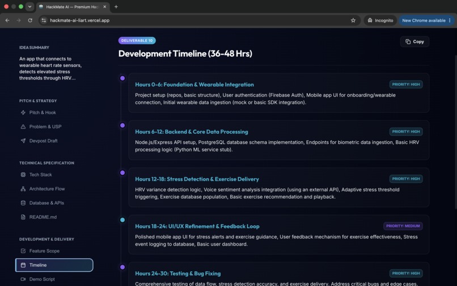
Task: Click the paper plane icon beside Devpost Draft
Action: pos(23,141)
